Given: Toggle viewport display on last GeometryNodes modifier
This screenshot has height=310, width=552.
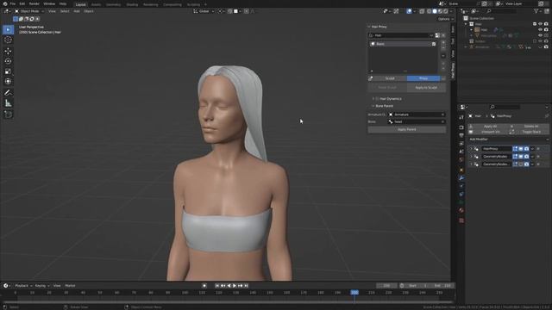Looking at the screenshot, I should 521,164.
